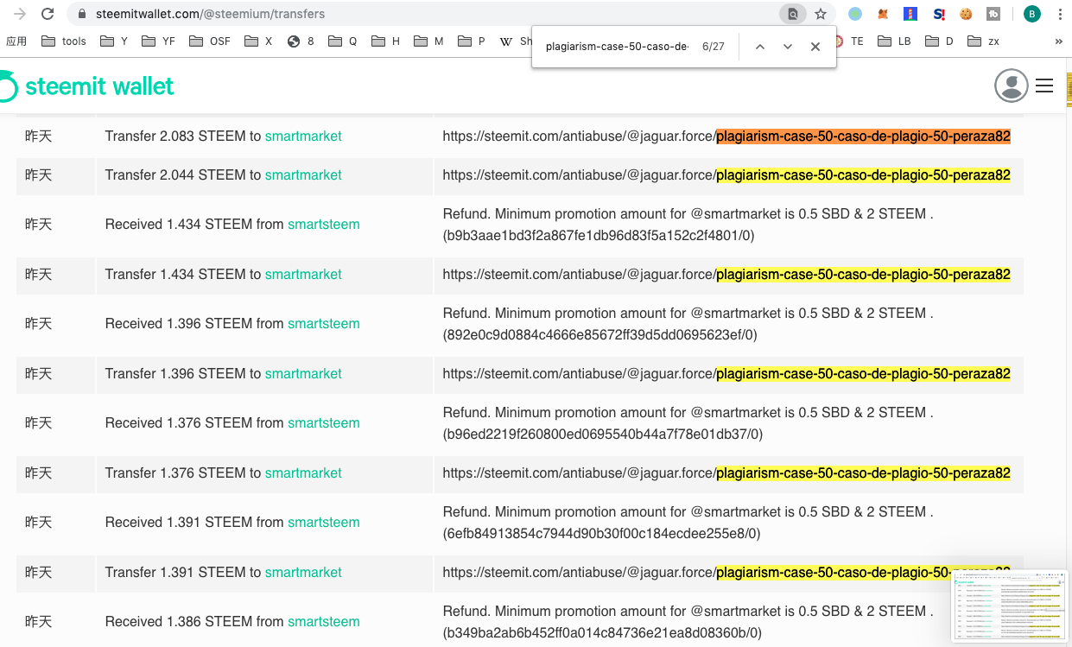Click refund memo ending 6efb8491…55e8/0

pyautogui.click(x=688, y=523)
